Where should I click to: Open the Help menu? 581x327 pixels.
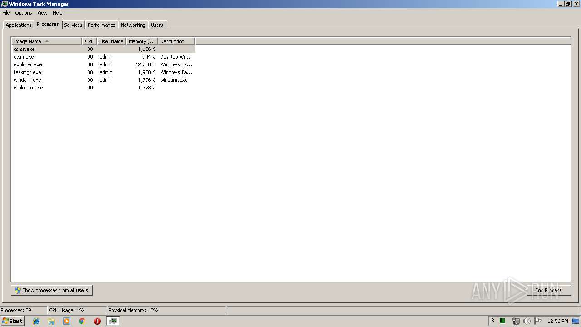coord(57,13)
